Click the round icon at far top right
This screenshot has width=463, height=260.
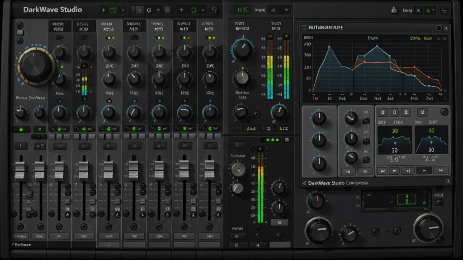[444, 11]
